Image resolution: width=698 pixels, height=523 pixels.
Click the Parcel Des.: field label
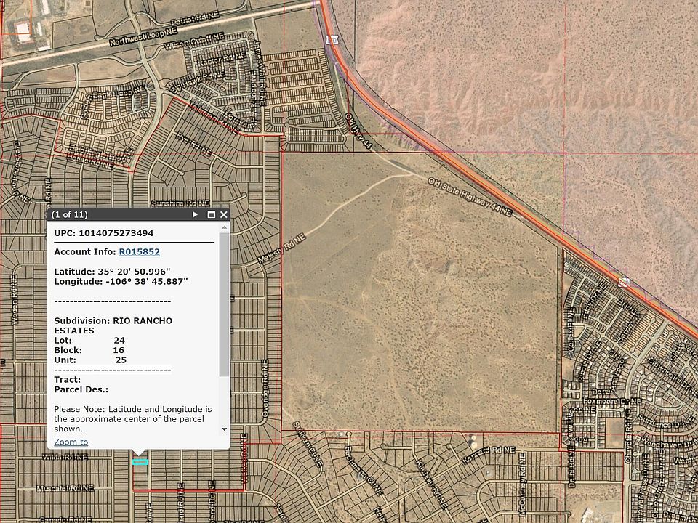click(81, 389)
